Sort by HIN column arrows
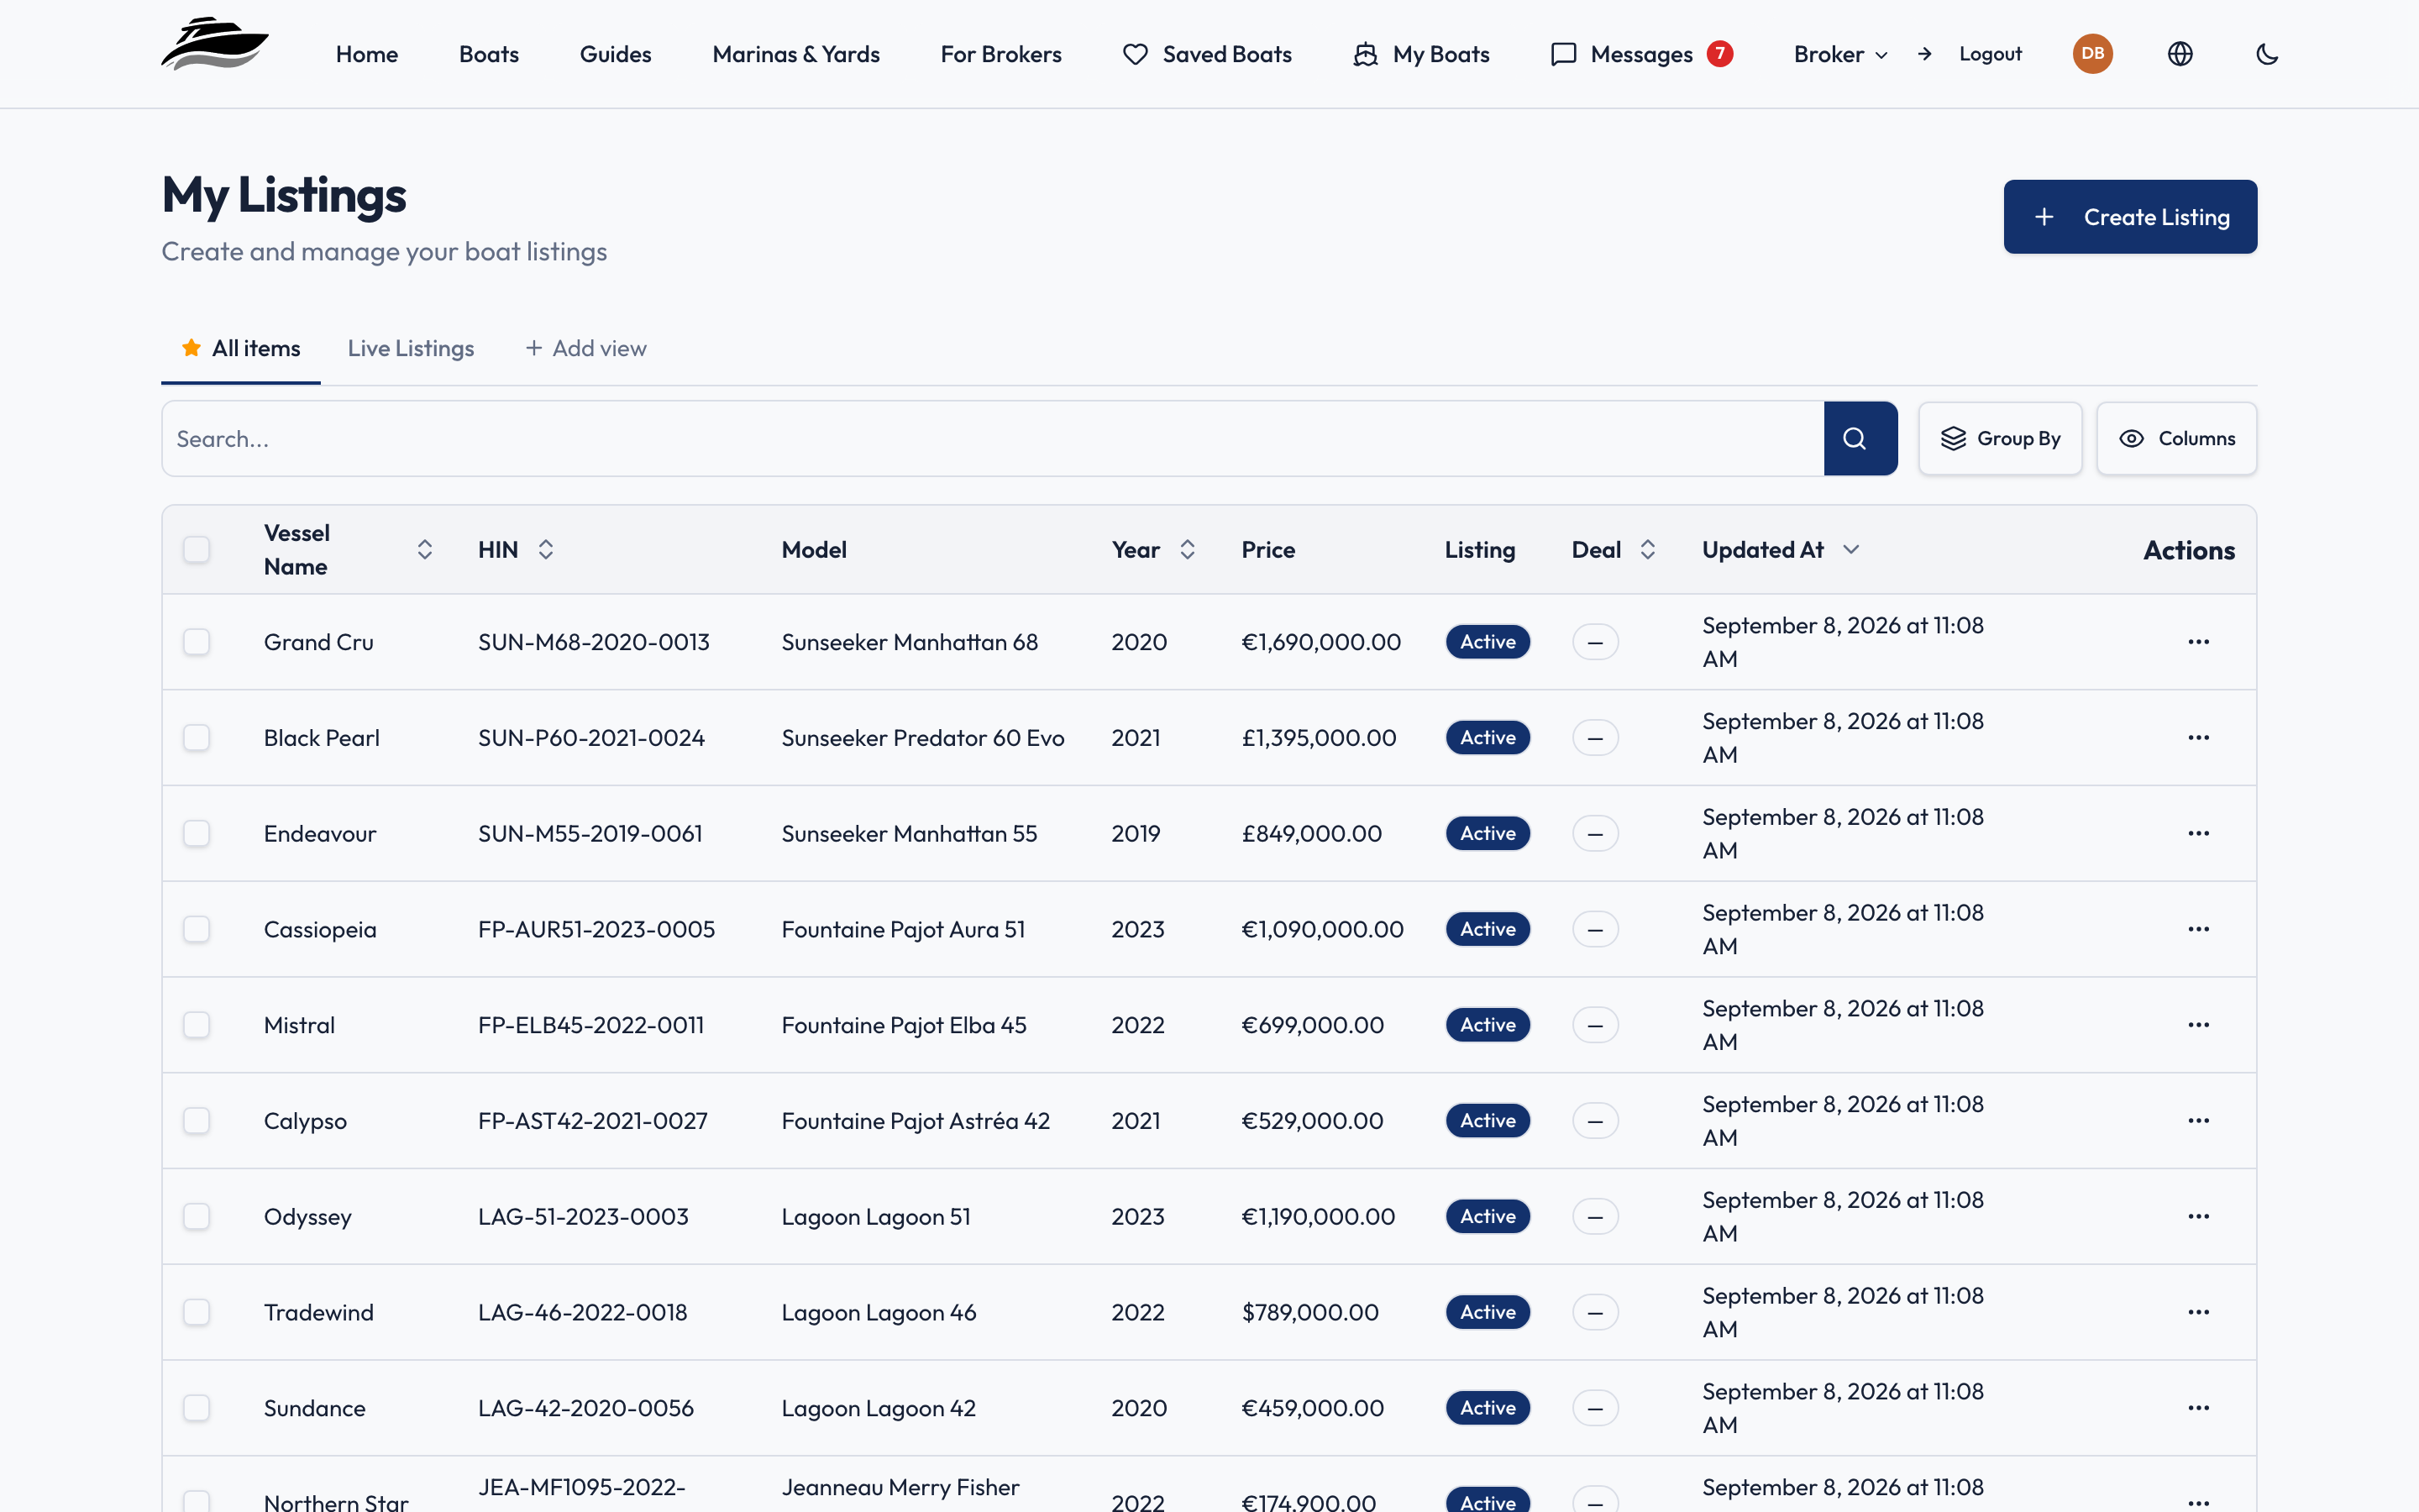 (546, 550)
